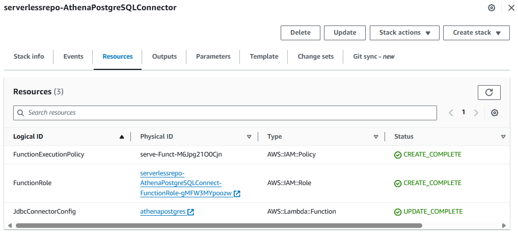
Task: Select serve-Funct-M6Jpg21O0Cjn physical ID
Action: [181, 154]
